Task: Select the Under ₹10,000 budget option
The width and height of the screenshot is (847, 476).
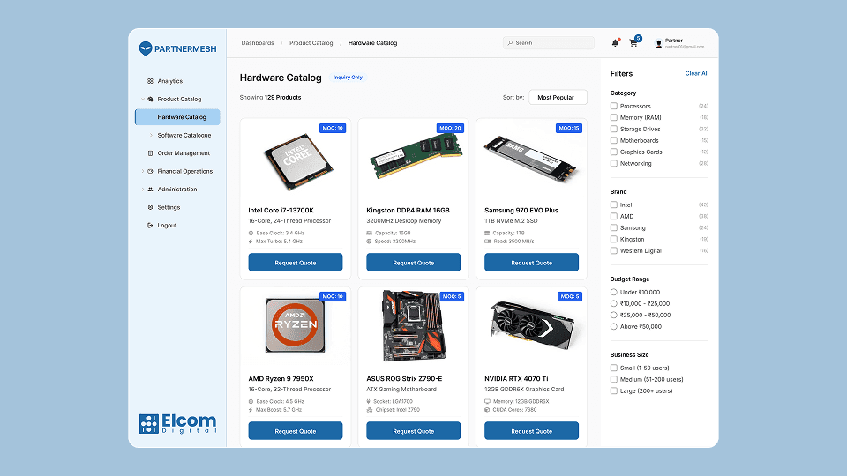Action: pyautogui.click(x=614, y=292)
